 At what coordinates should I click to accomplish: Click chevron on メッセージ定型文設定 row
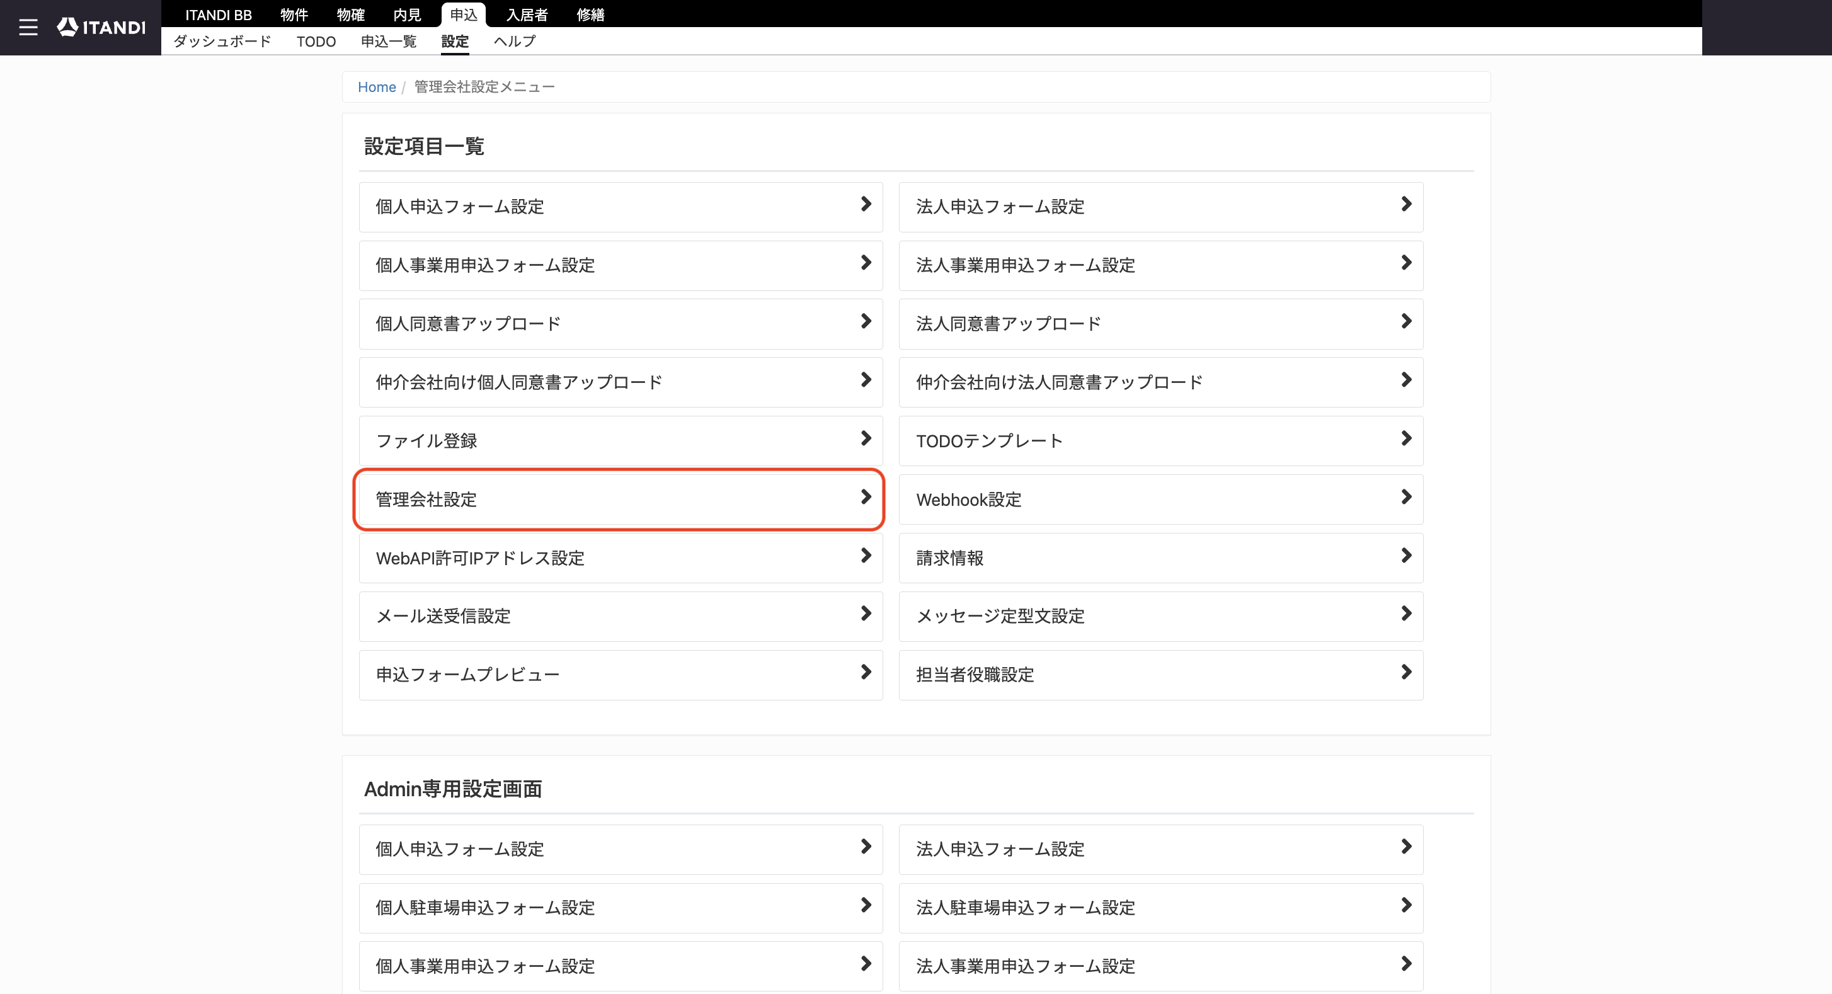(x=1406, y=614)
